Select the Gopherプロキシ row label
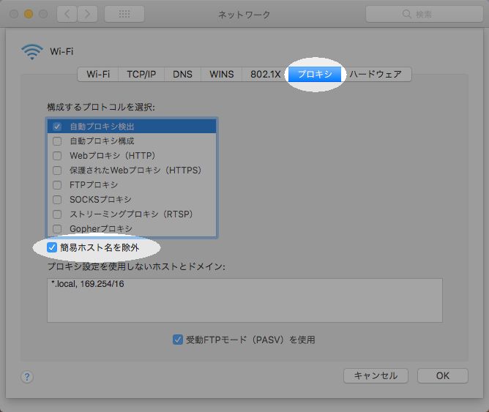Image resolution: width=489 pixels, height=412 pixels. coord(101,229)
